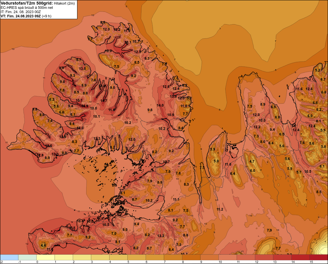Click the temperature value 14.9
Screen dimensions: 328x264
point(85,106)
